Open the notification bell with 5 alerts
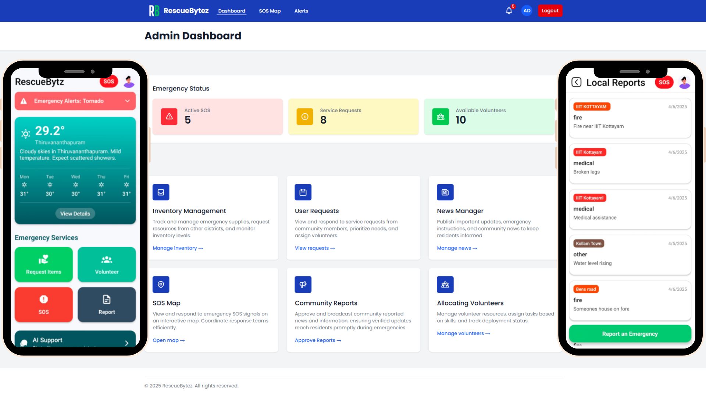Image resolution: width=706 pixels, height=397 pixels. [x=509, y=11]
